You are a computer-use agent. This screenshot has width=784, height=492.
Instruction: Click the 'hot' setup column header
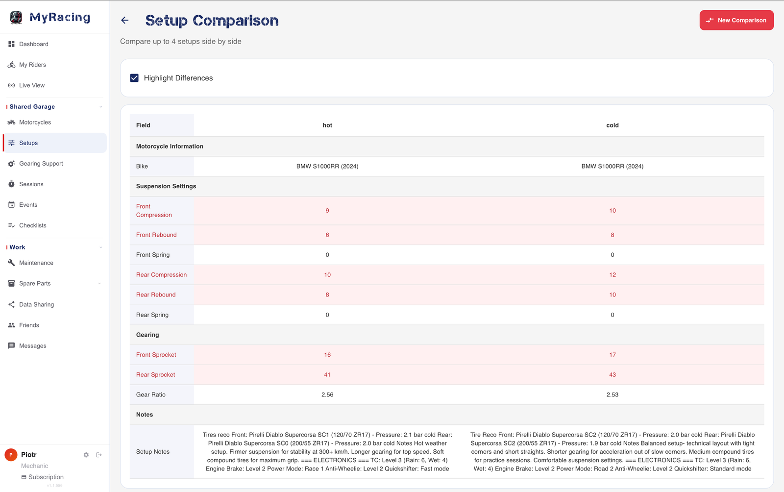pyautogui.click(x=327, y=125)
